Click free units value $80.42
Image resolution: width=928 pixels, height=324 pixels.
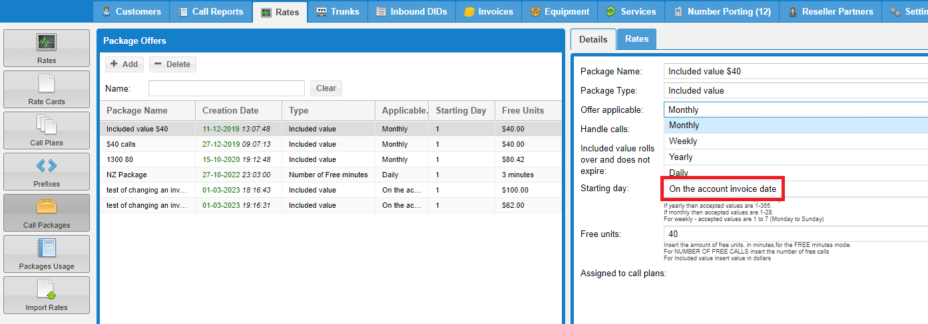[x=513, y=159]
